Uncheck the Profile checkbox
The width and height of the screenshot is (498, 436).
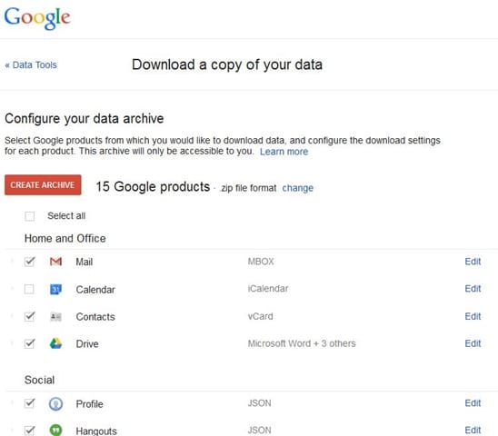[x=30, y=403]
